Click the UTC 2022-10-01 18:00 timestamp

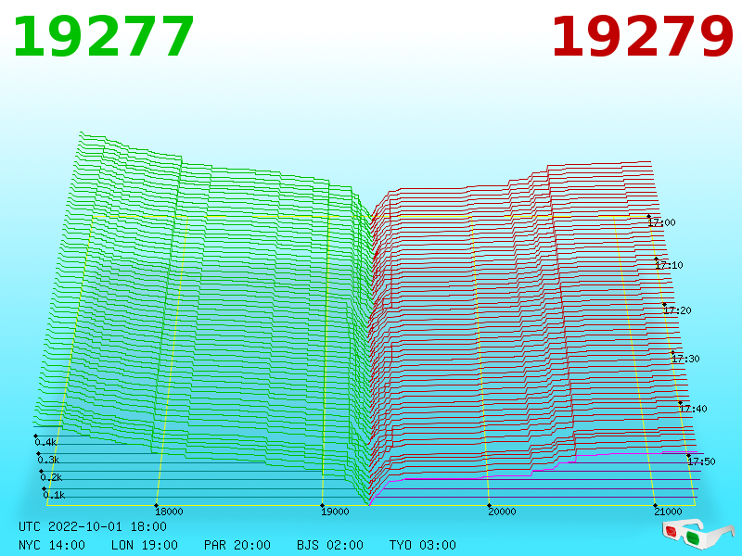coord(93,526)
